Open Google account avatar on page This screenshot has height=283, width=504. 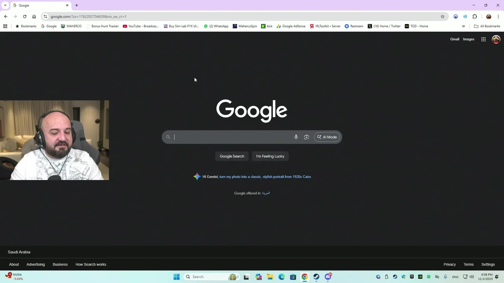496,39
